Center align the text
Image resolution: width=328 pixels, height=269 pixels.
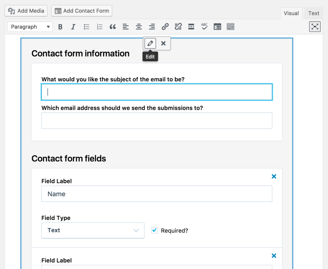pyautogui.click(x=139, y=27)
